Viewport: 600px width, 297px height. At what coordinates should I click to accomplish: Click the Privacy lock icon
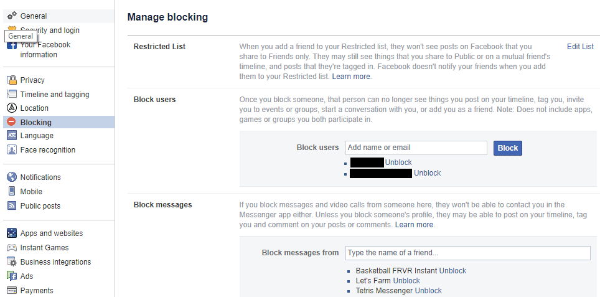[12, 80]
